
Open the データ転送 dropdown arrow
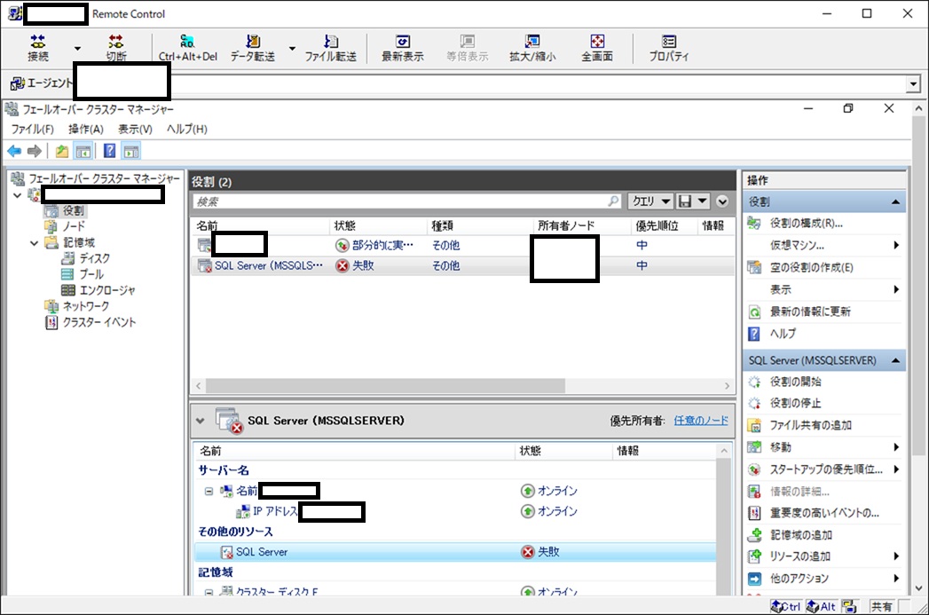[292, 48]
